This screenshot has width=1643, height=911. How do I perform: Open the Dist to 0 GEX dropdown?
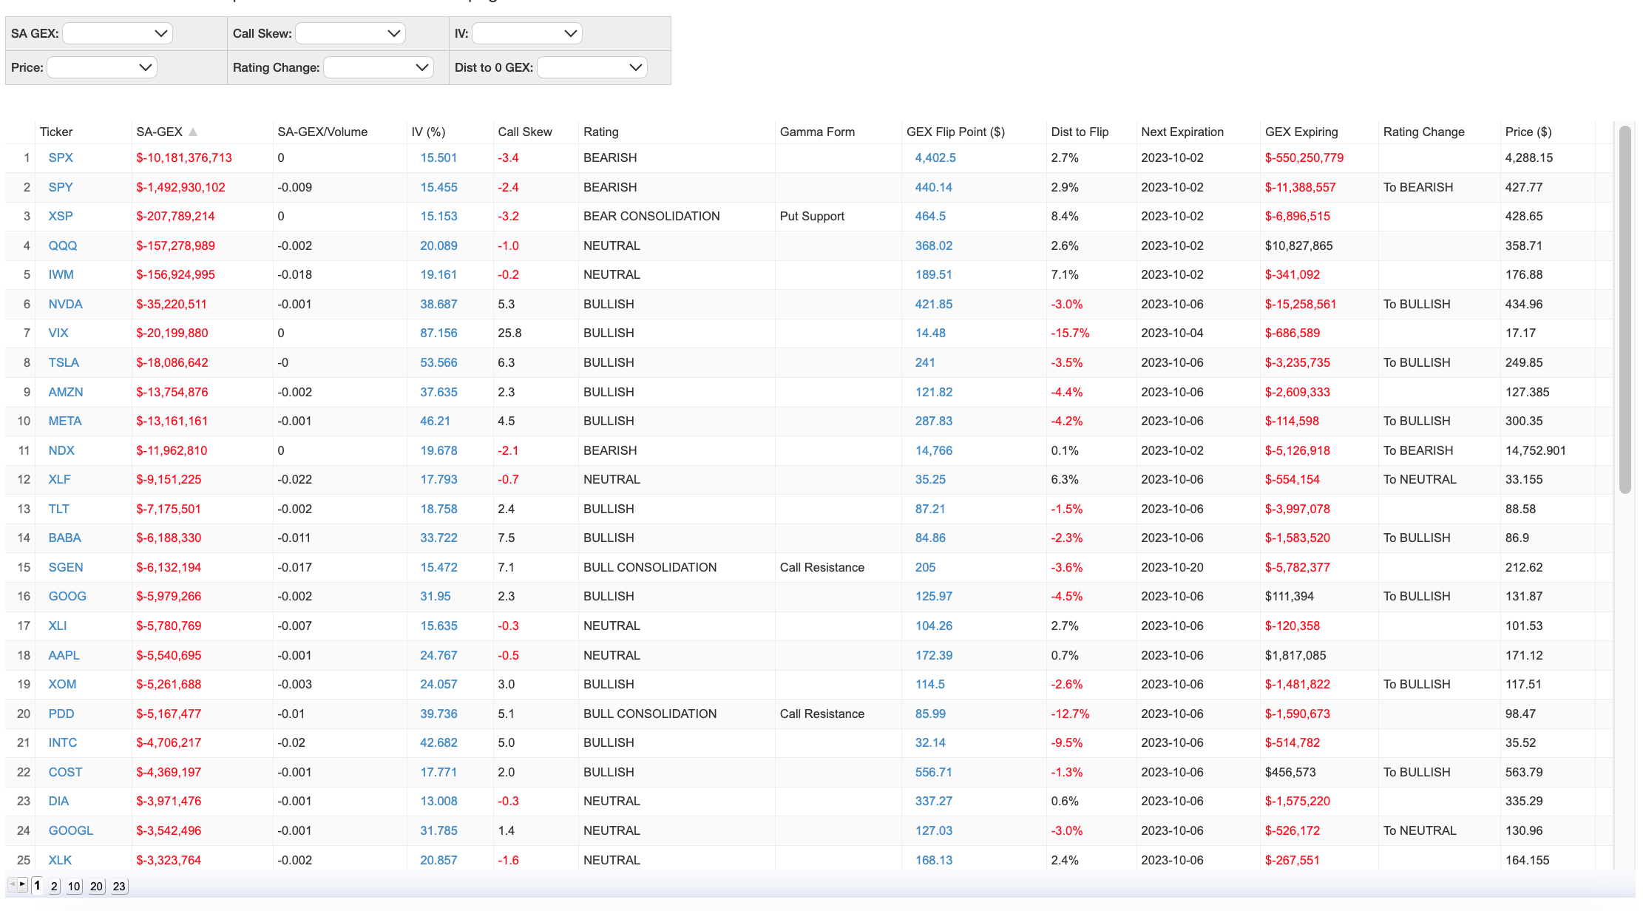point(592,67)
